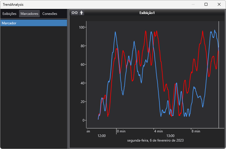Click the chain link icon in display header

(x=74, y=13)
